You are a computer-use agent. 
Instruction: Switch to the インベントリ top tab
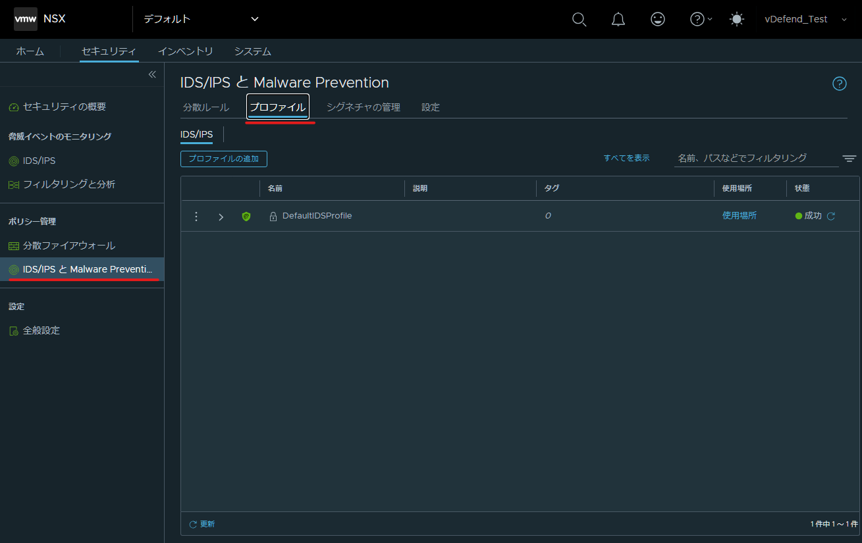(x=186, y=51)
